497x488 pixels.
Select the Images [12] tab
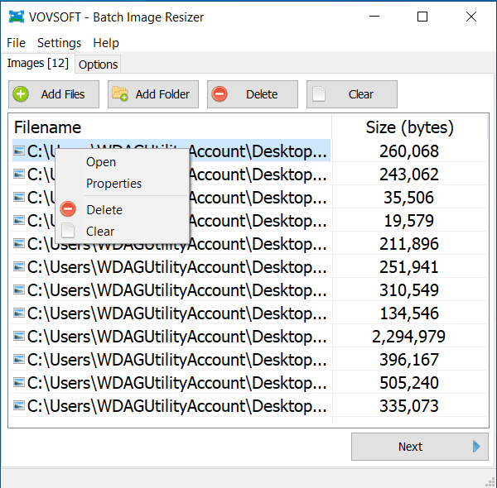pos(38,63)
